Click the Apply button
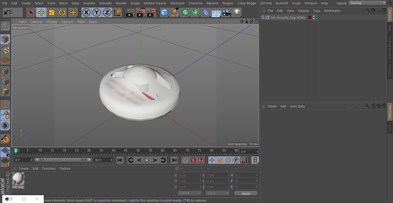Viewport: 393px width, 203px height. pos(246,193)
